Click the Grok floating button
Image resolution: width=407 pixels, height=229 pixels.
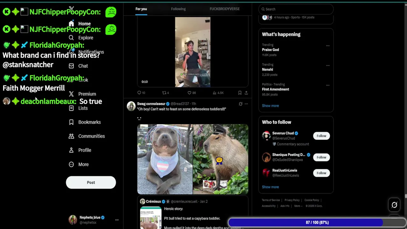pos(394,205)
